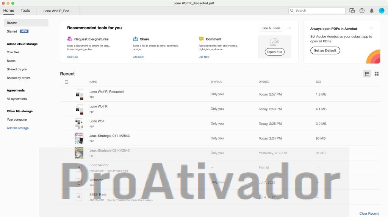388x217 pixels.
Task: Browse Your computer file storage
Action: pyautogui.click(x=17, y=119)
